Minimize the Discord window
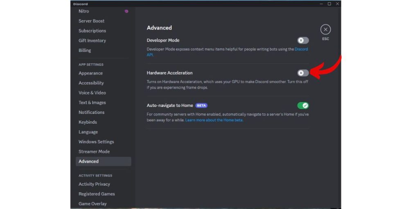Image resolution: width=419 pixels, height=209 pixels. click(x=321, y=4)
